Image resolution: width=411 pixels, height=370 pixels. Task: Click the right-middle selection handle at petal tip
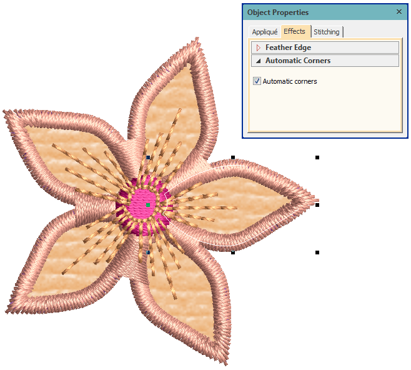(x=317, y=204)
